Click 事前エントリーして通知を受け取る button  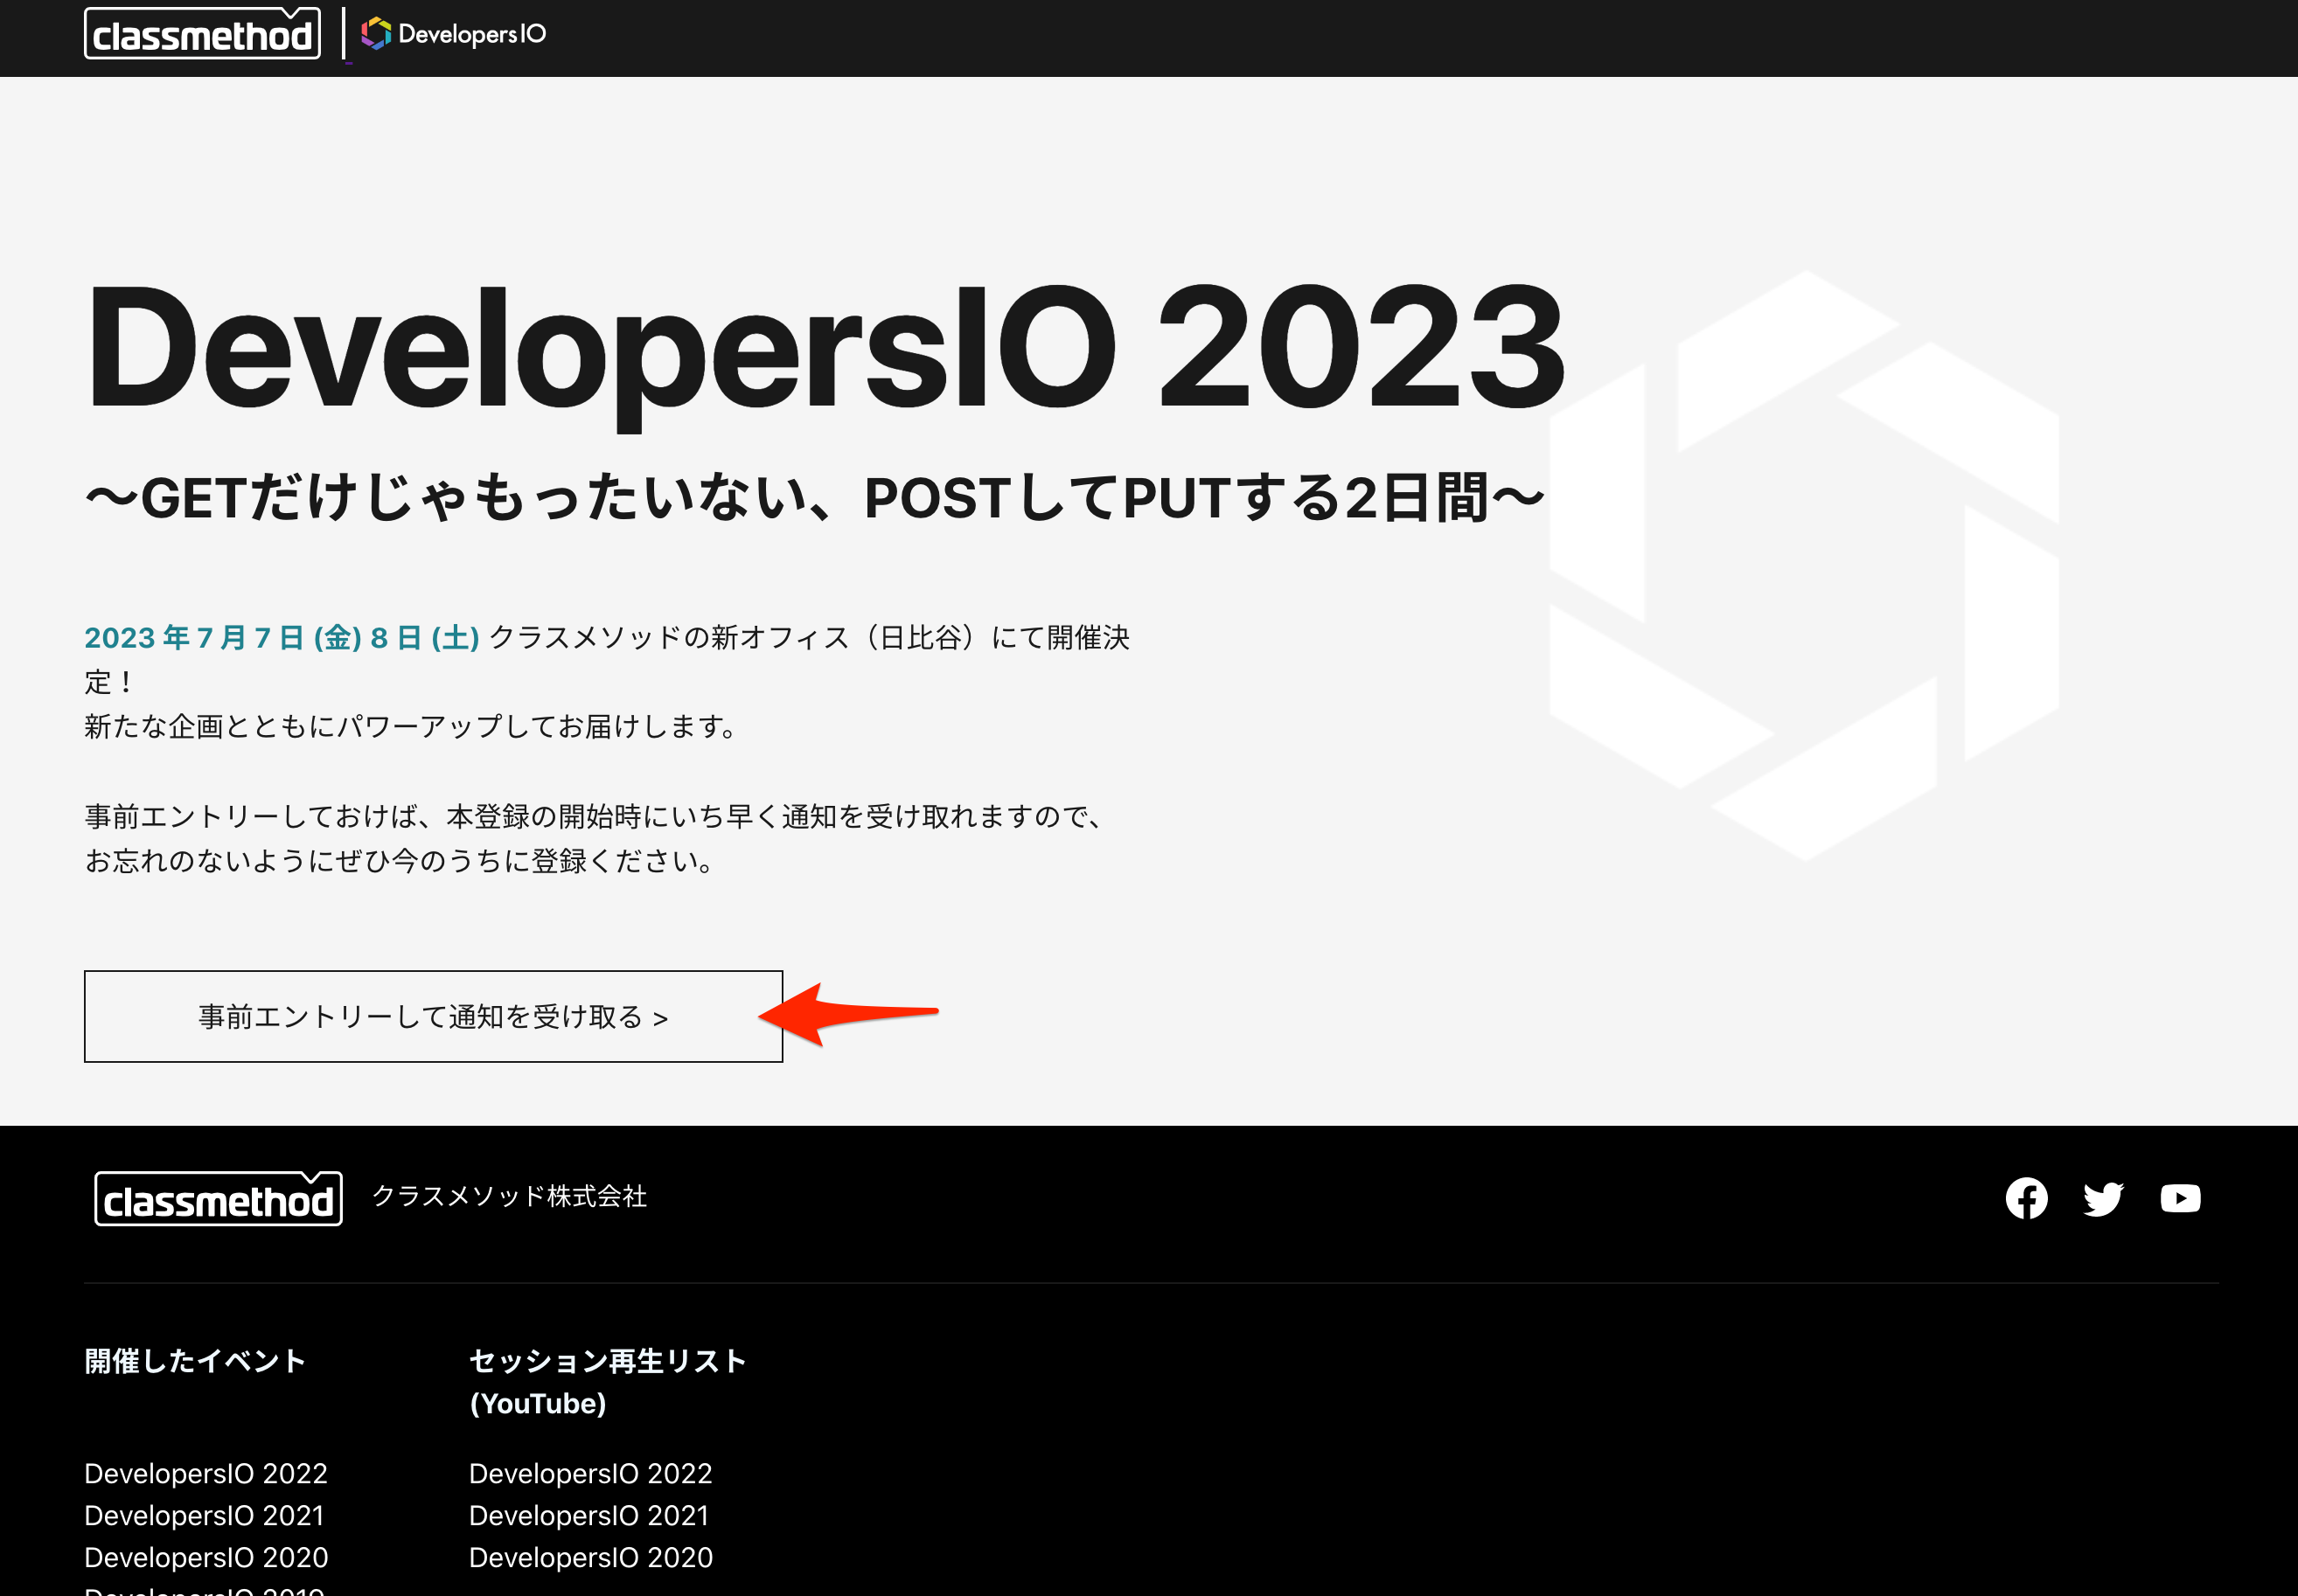click(433, 1016)
